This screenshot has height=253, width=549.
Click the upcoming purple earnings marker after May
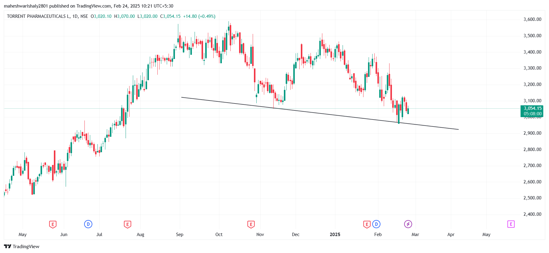pos(511,224)
